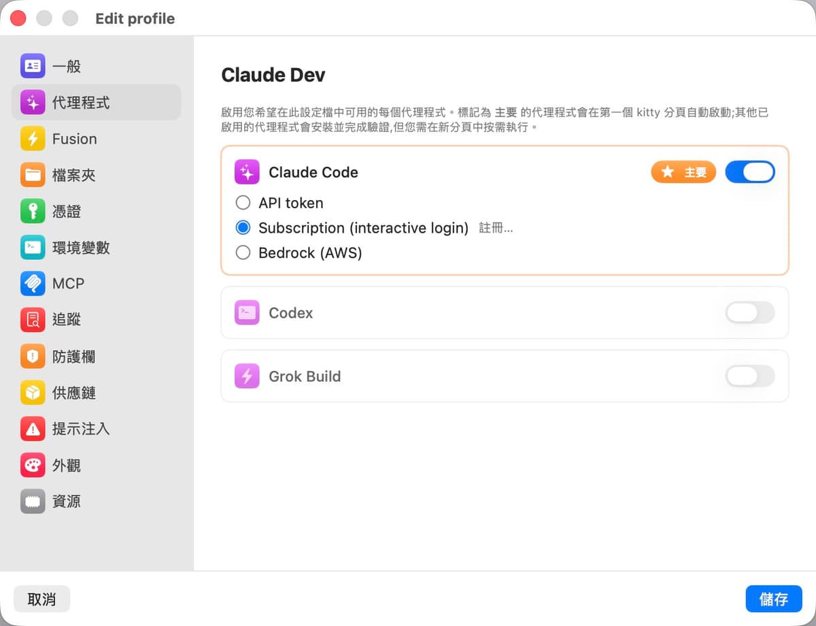
Task: Click the Codex agent name
Action: click(x=291, y=313)
